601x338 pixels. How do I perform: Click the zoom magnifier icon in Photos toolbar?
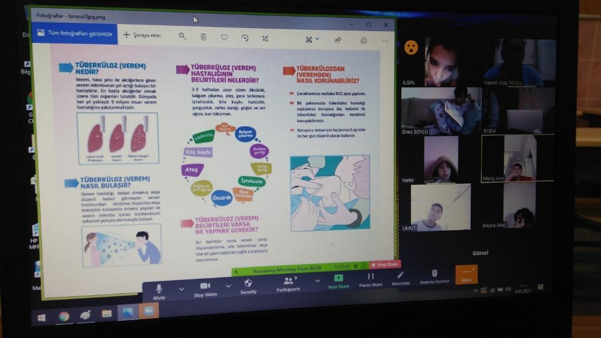pos(182,36)
